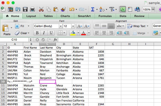Open the font size dropdown arrow
The height and width of the screenshot is (106, 161).
(x=73, y=26)
